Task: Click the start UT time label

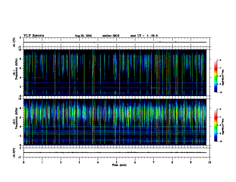Action: click(144, 36)
